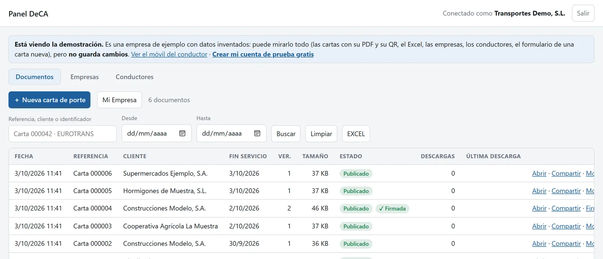Switch to the Documentos tab
This screenshot has width=603, height=259.
pos(35,77)
